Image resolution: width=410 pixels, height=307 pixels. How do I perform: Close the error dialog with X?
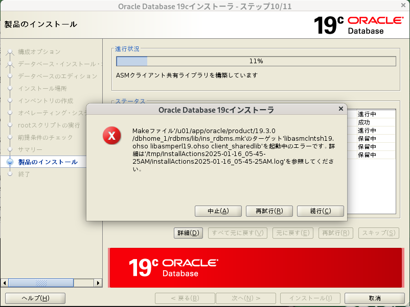coord(340,109)
